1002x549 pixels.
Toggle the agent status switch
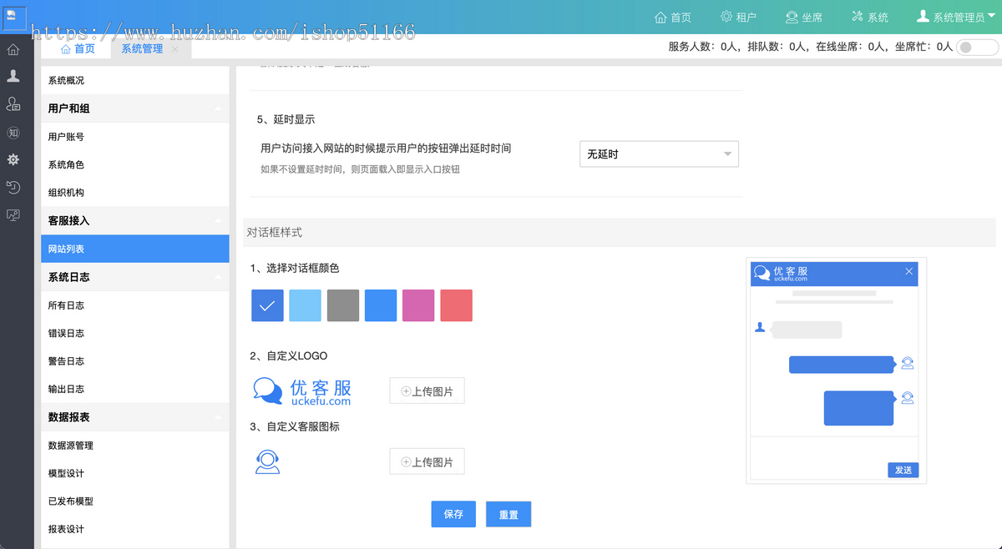(976, 47)
